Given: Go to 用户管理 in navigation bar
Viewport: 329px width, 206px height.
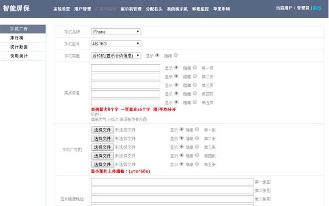Looking at the screenshot, I should (83, 9).
